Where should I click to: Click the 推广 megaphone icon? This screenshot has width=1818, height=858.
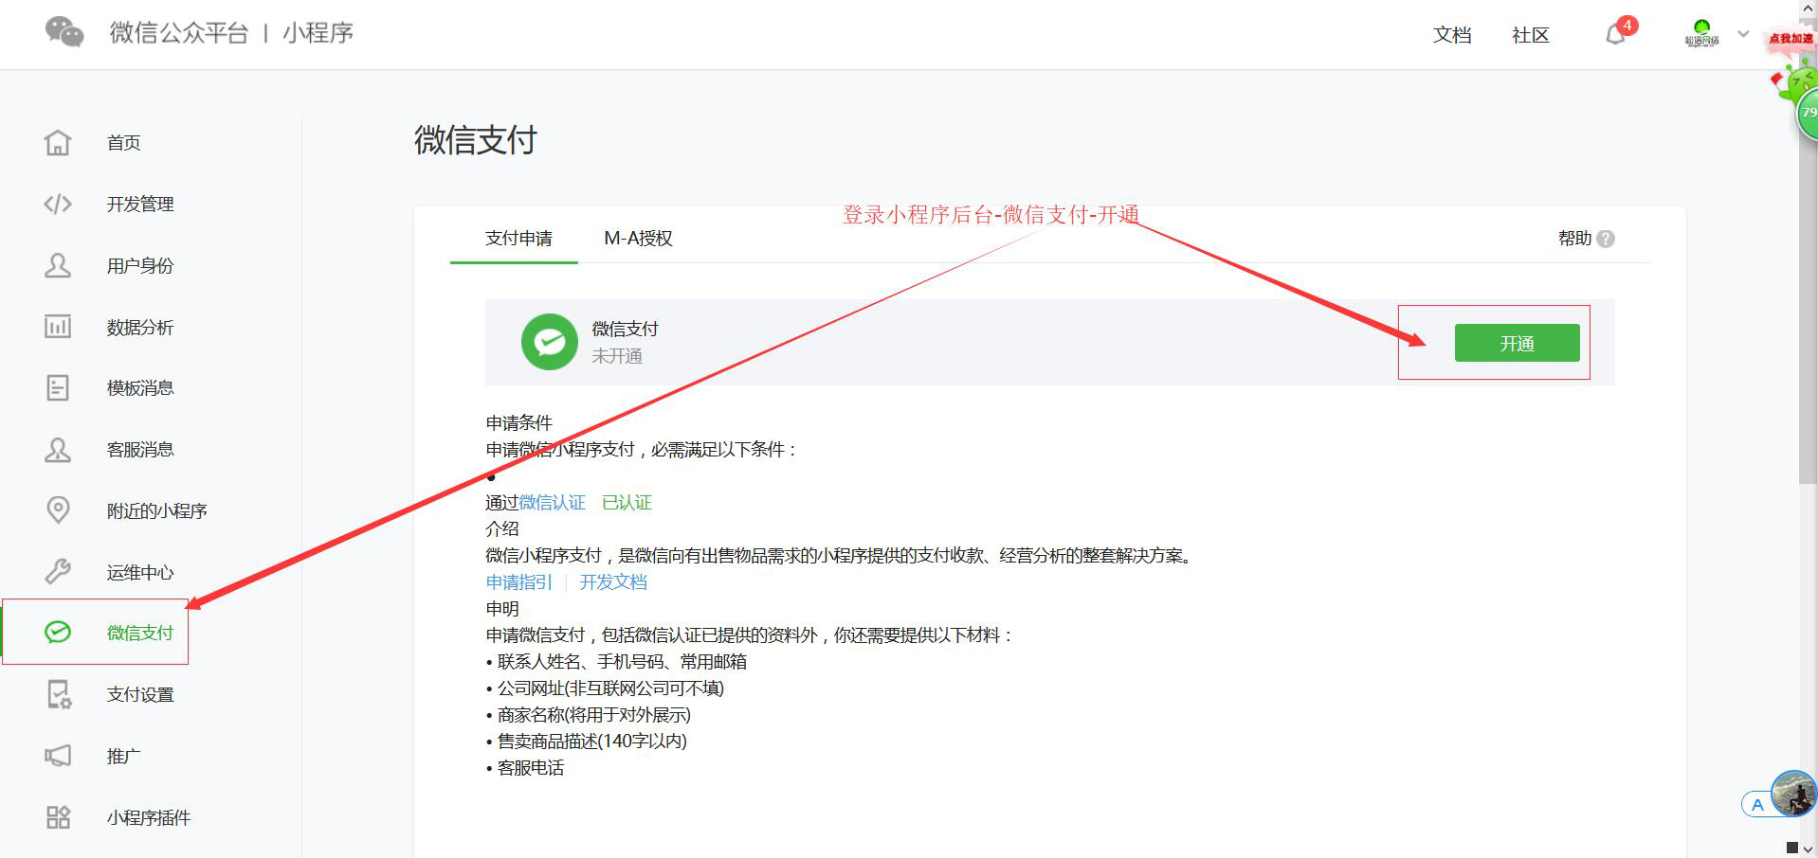(58, 756)
